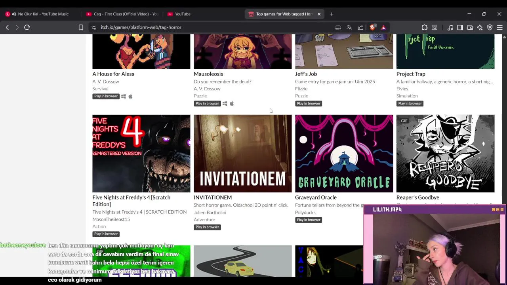Click the Action genre under Five Nights at Freddy's 4
507x285 pixels.
pyautogui.click(x=99, y=226)
